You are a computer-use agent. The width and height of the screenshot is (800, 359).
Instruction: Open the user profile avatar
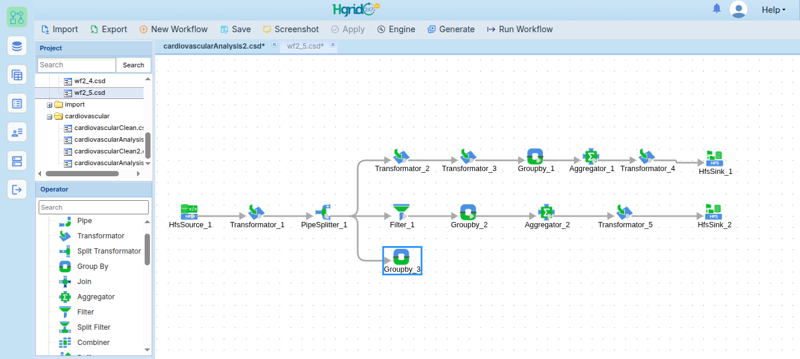click(x=739, y=9)
